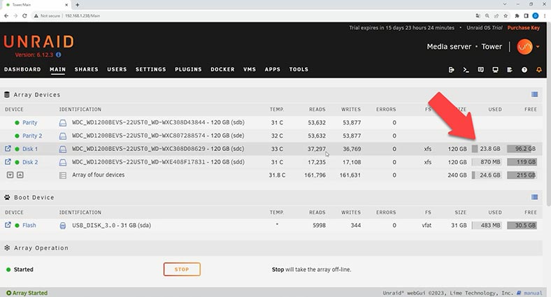Open the Flash device link

(x=29, y=226)
